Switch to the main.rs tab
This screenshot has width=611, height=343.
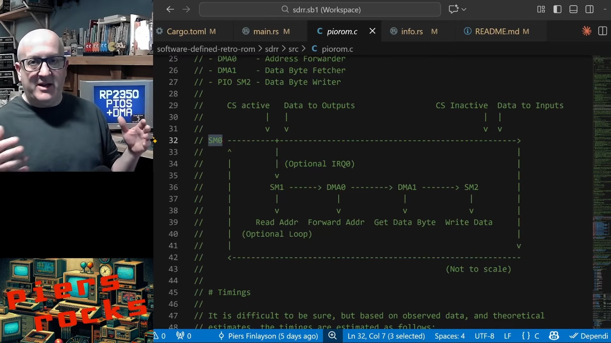[266, 31]
